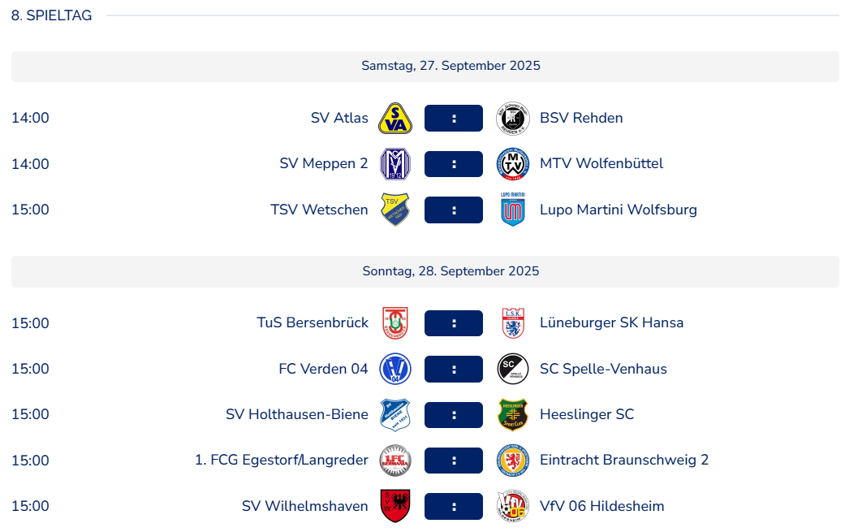This screenshot has width=845, height=532.
Task: Click the score box of FC Verden 04 game
Action: [x=454, y=370]
